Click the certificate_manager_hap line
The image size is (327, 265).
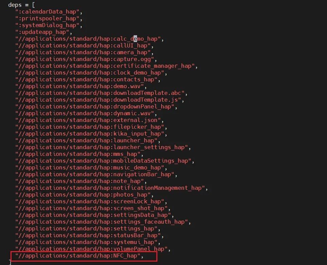[x=107, y=66]
